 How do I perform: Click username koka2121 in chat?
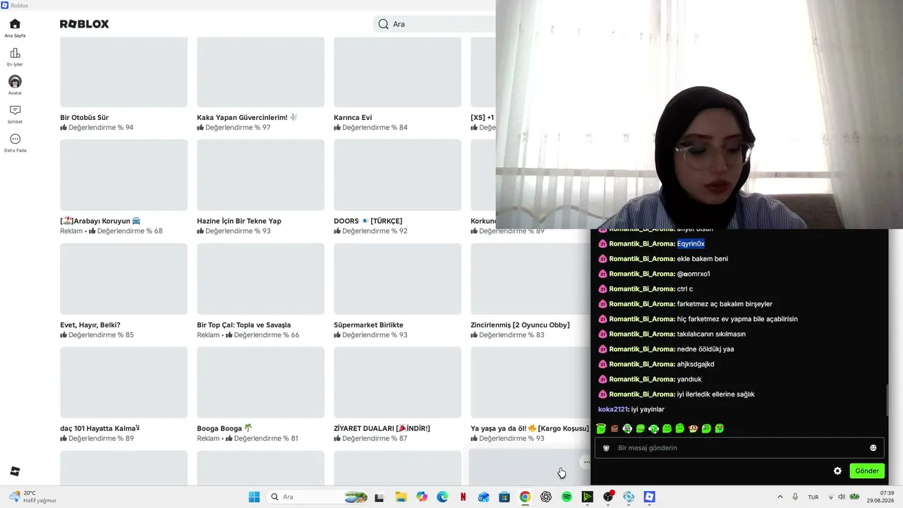coord(613,409)
